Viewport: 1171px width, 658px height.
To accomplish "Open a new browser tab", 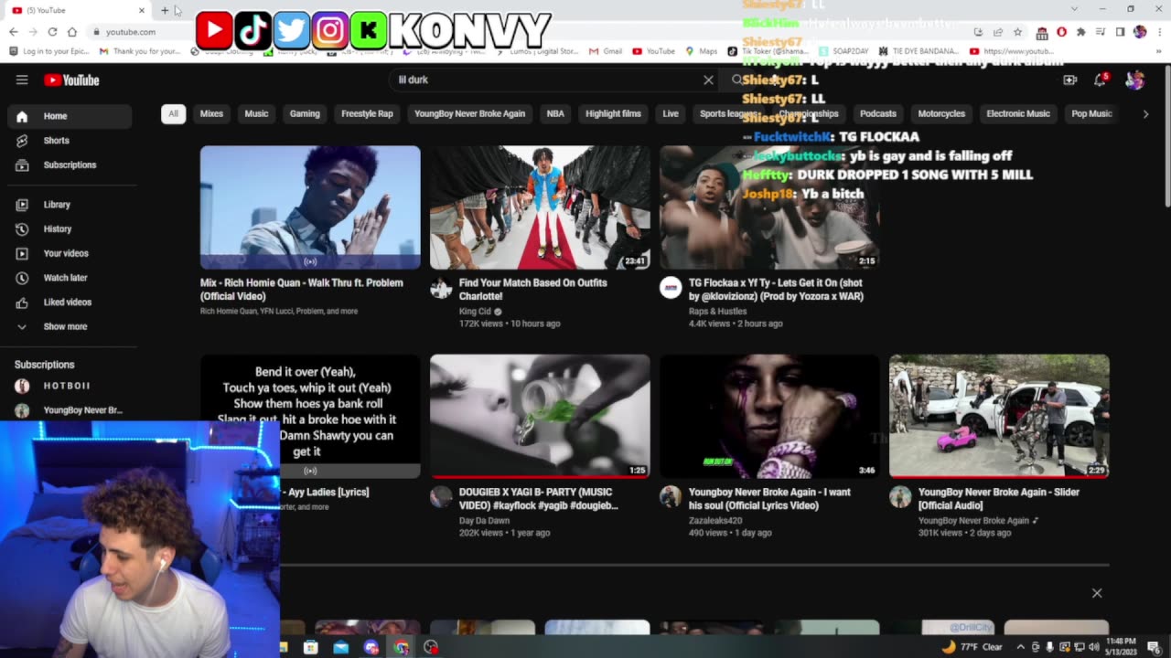I will (x=165, y=10).
